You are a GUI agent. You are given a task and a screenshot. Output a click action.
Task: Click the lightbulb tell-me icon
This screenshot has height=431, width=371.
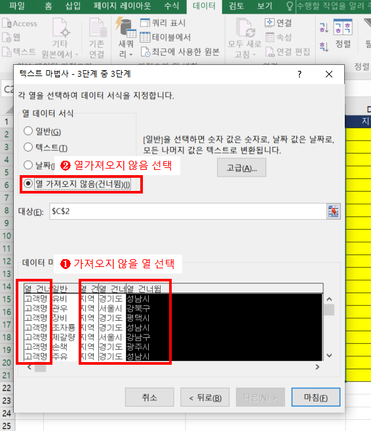click(x=290, y=6)
